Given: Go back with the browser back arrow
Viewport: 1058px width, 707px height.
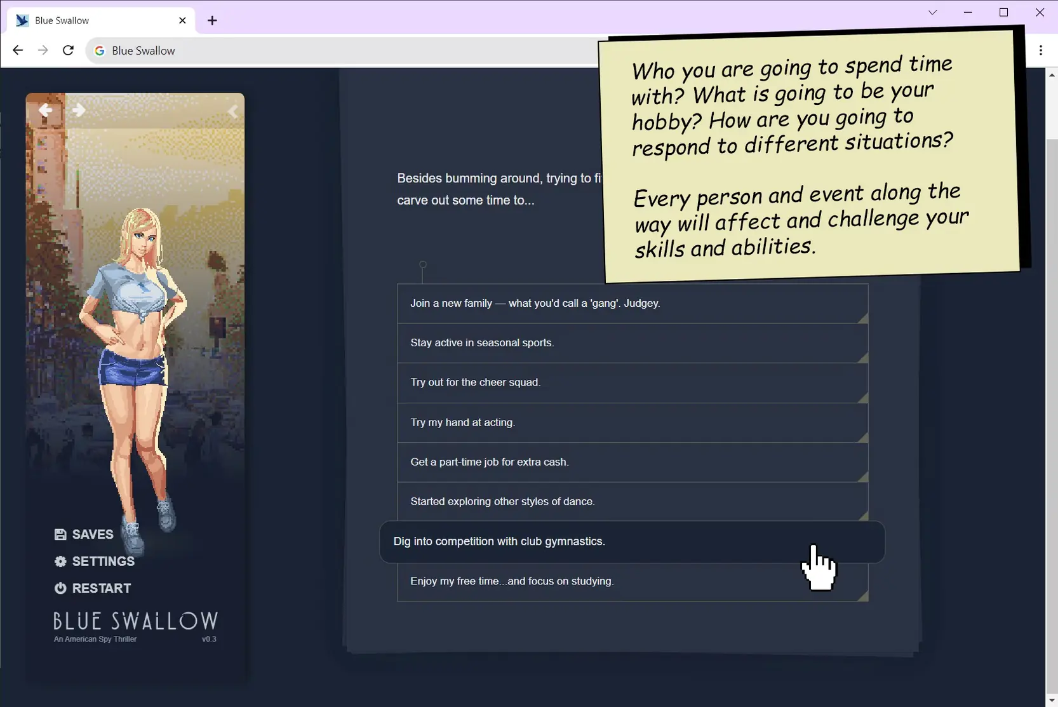Looking at the screenshot, I should point(18,50).
